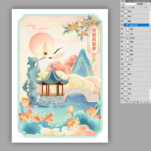The height and width of the screenshot is (151, 151).
Task: Open the opacity percentage dropdown arrow
Action: coord(150,4)
